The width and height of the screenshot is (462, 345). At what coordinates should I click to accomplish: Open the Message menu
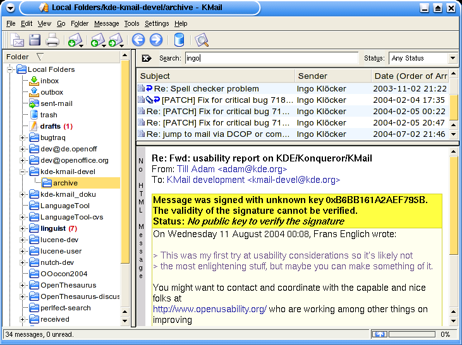106,23
